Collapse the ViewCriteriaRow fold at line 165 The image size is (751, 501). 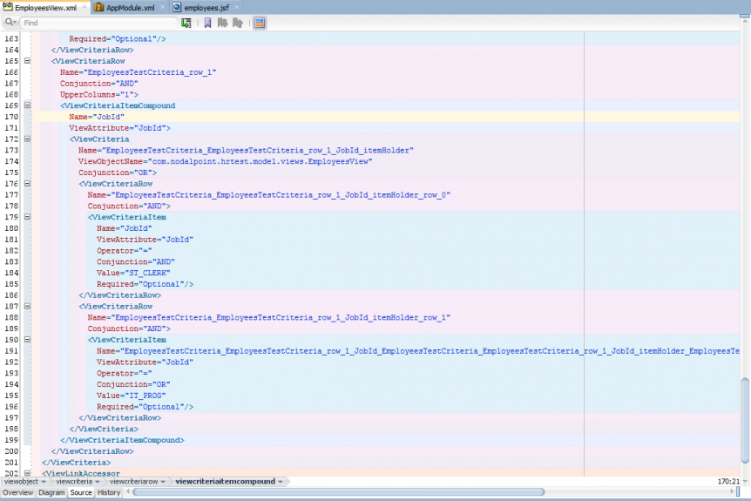click(x=27, y=61)
